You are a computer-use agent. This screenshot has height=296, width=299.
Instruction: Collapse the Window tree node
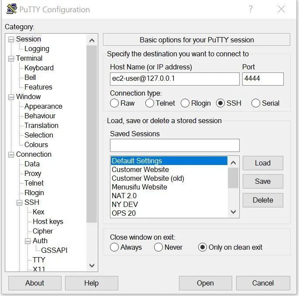click(x=11, y=97)
